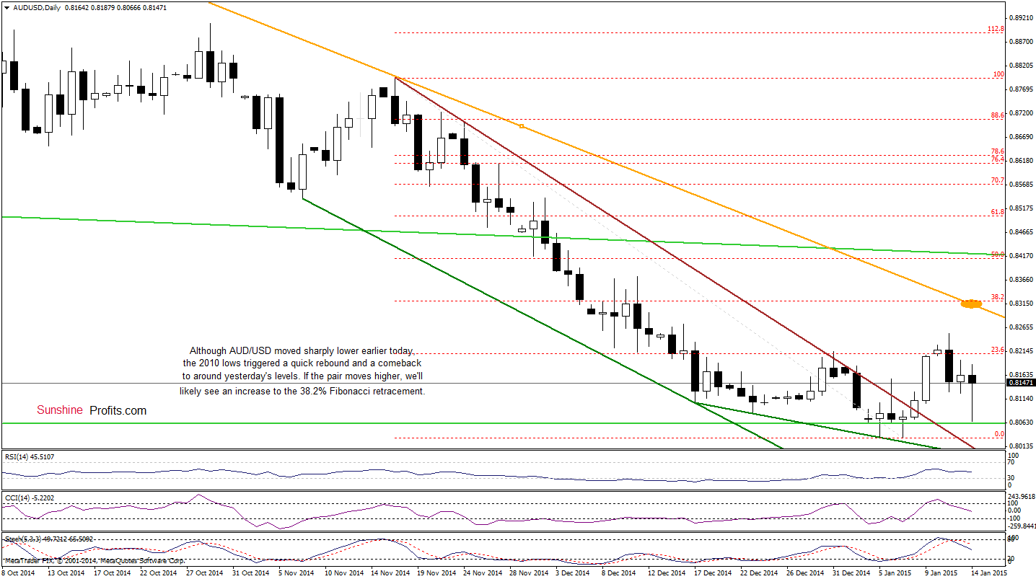Select the 112.8 Fibonacci level label
Image resolution: width=1036 pixels, height=579 pixels.
(996, 29)
